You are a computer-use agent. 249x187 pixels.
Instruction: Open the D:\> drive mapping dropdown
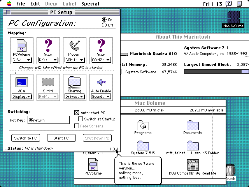coord(48,60)
